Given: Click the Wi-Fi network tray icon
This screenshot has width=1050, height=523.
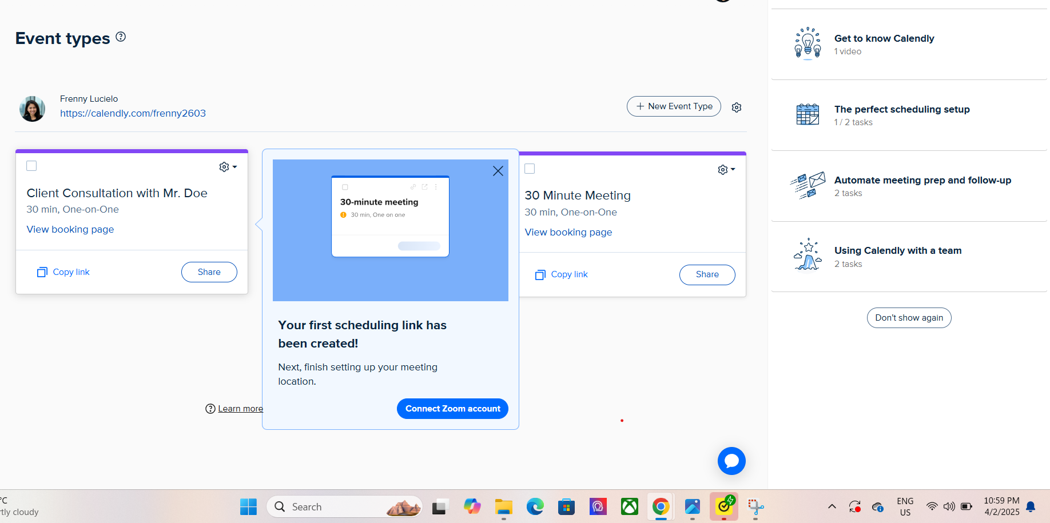Looking at the screenshot, I should [x=932, y=506].
